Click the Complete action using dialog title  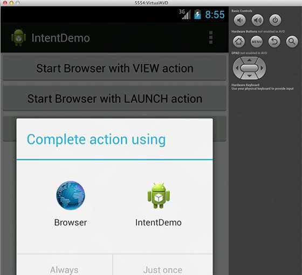coord(96,140)
